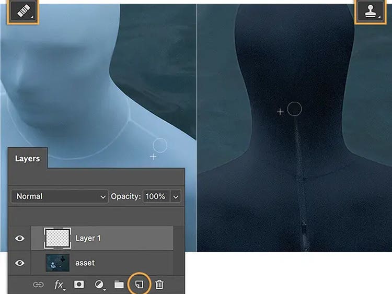Select the Clone Stamp tool

point(371,11)
